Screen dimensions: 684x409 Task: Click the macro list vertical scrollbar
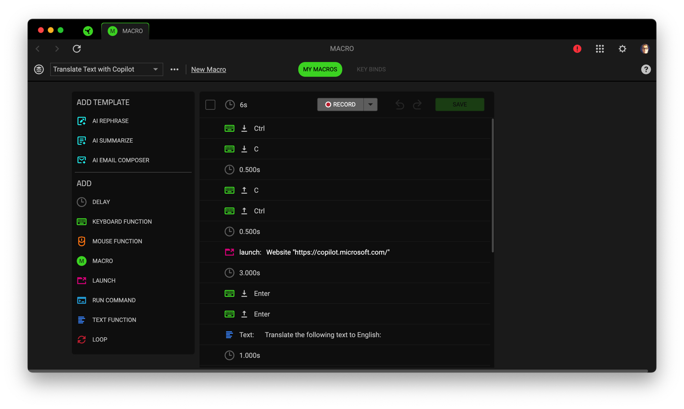click(492, 186)
